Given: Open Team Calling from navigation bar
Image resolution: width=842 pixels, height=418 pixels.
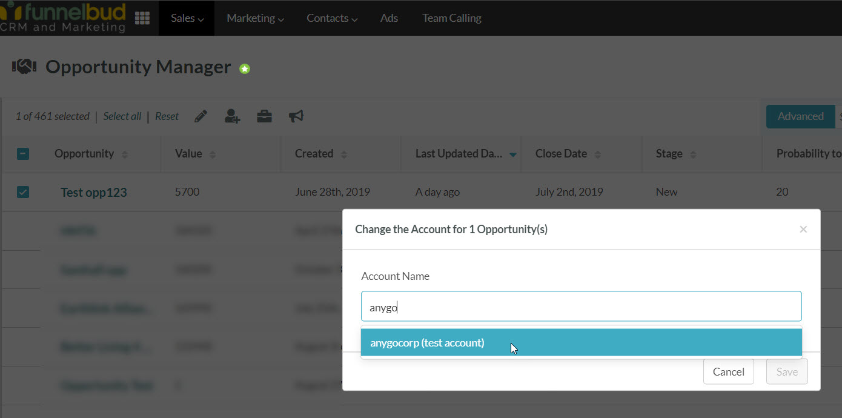Looking at the screenshot, I should tap(452, 18).
